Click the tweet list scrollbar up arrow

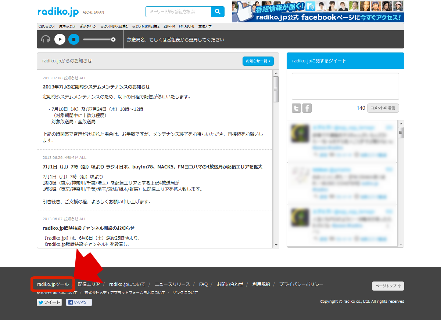click(x=401, y=123)
